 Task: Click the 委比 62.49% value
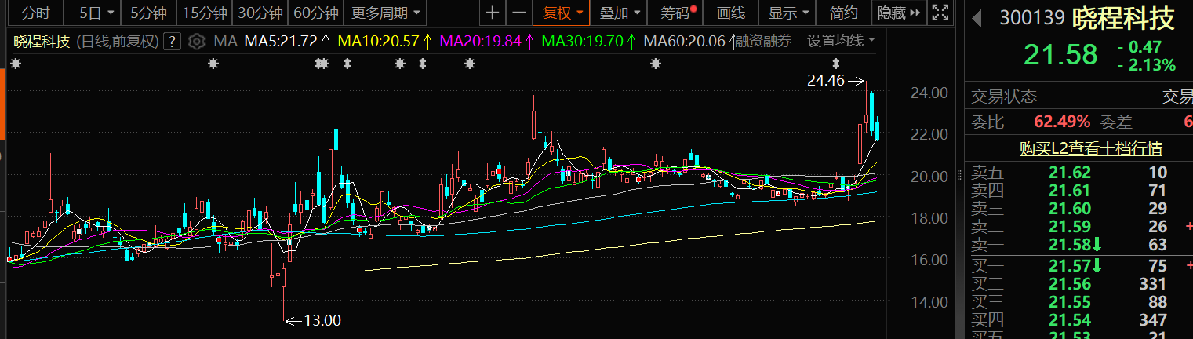pos(1062,122)
